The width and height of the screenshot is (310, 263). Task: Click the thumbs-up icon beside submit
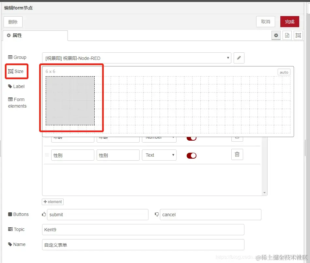pyautogui.click(x=44, y=214)
